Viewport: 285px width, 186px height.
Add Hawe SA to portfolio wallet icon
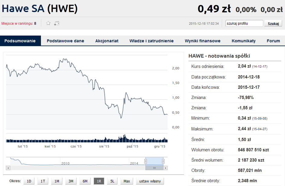pyautogui.click(x=57, y=23)
